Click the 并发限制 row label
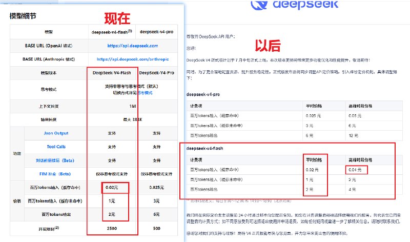Image resolution: width=410 pixels, height=242 pixels. tap(49, 229)
